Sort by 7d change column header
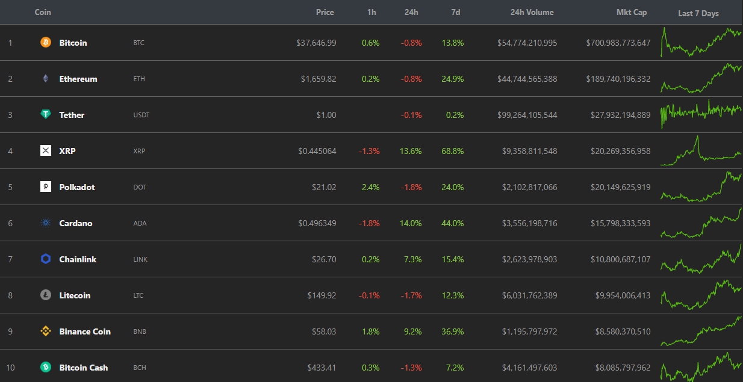Screen dimensions: 743x382 [455, 12]
